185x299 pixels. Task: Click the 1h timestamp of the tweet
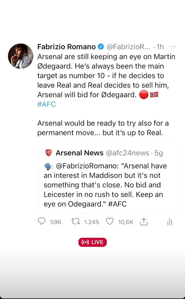point(160,47)
